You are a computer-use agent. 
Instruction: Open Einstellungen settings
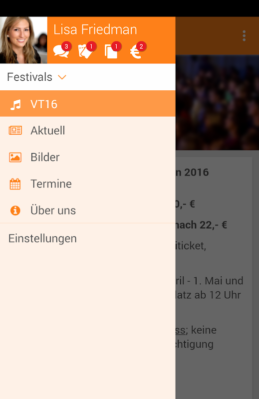(x=88, y=238)
